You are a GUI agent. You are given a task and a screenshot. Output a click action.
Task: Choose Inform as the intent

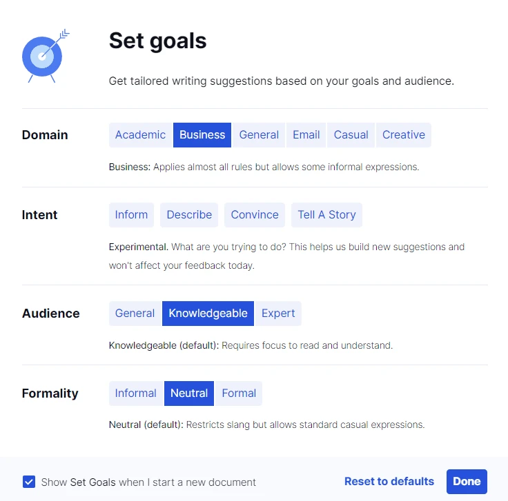tap(131, 215)
